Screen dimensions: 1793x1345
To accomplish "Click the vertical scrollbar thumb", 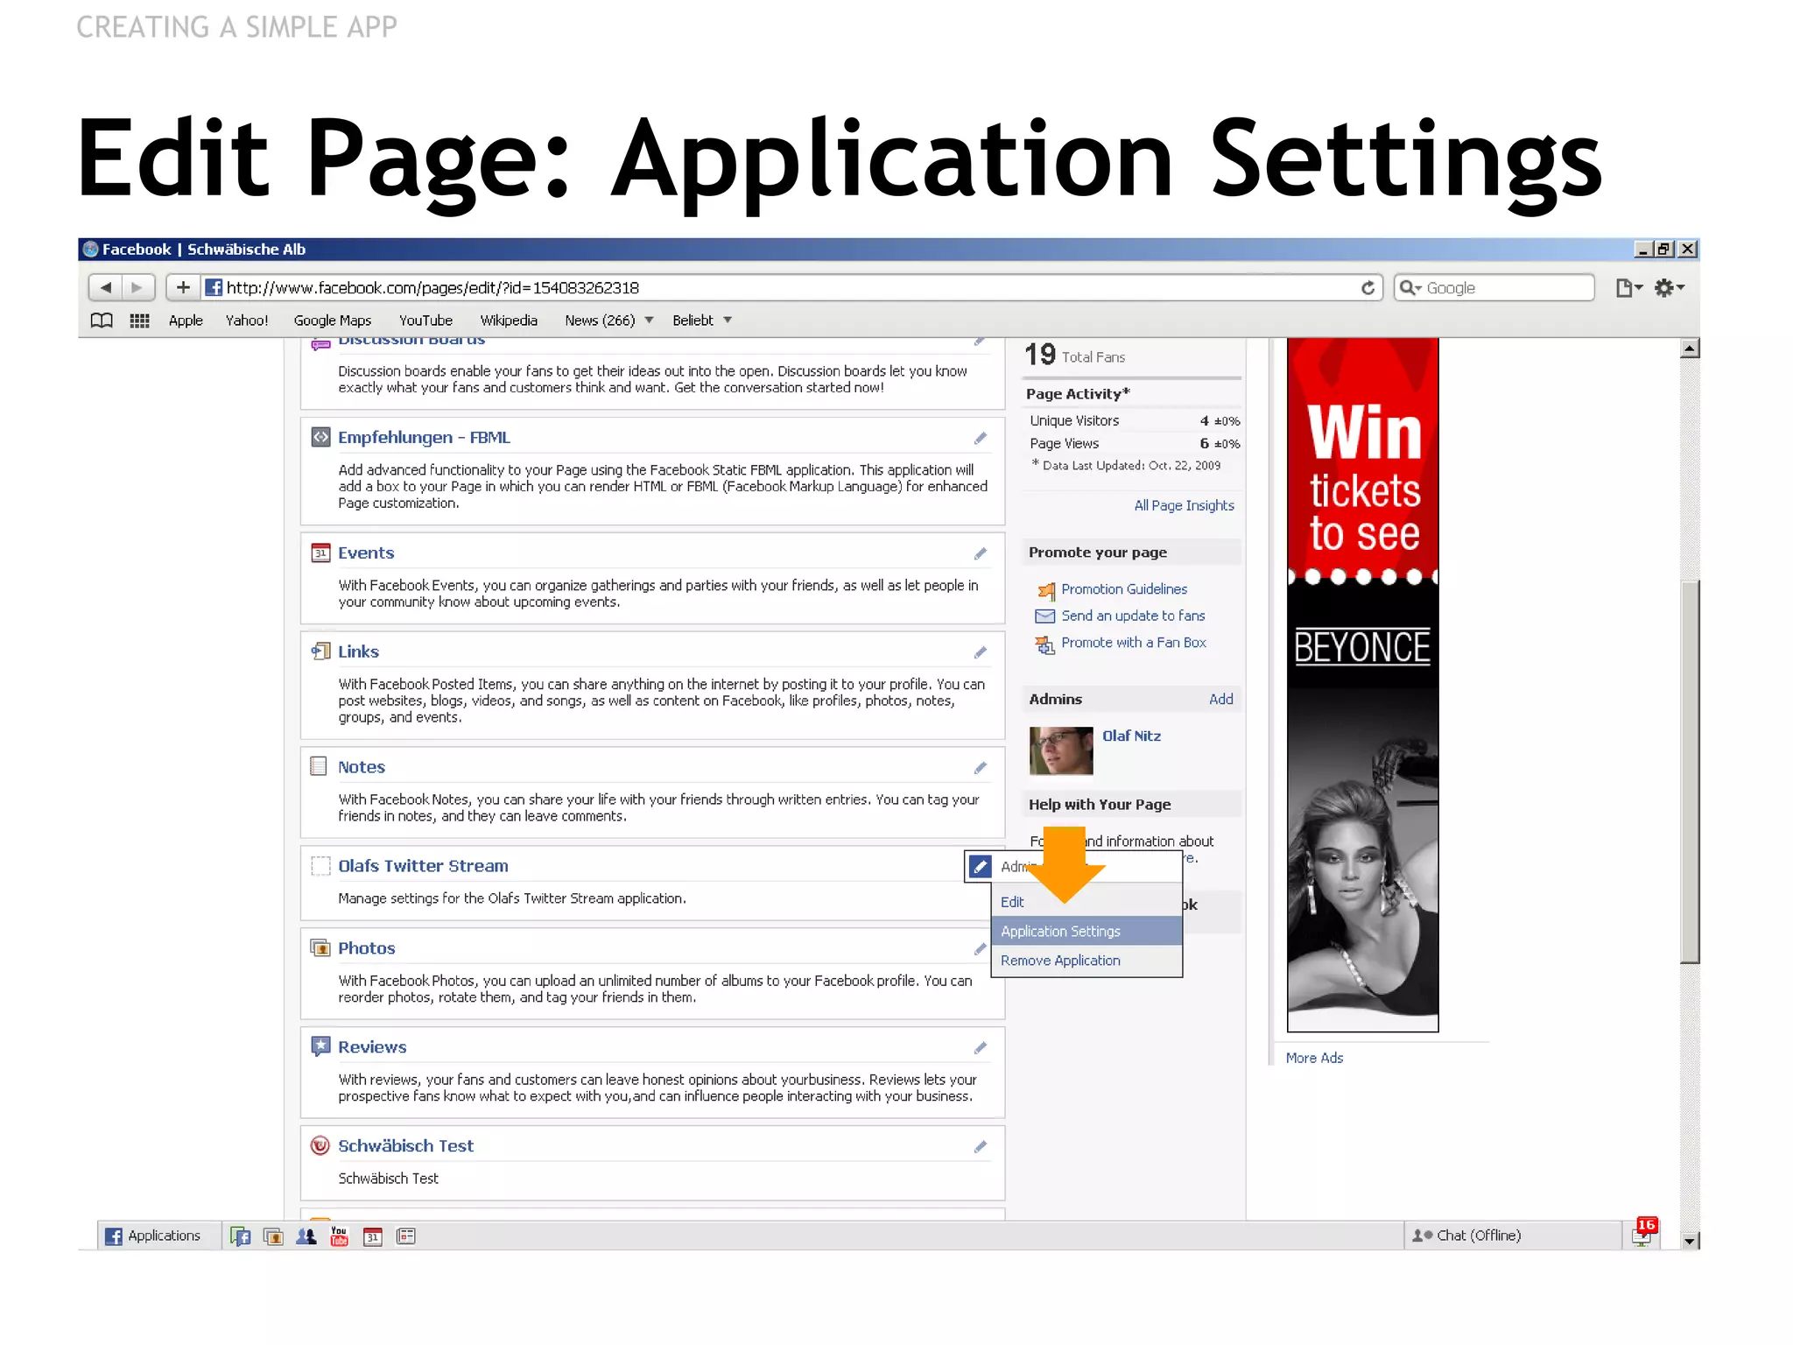I will 1690,771.
